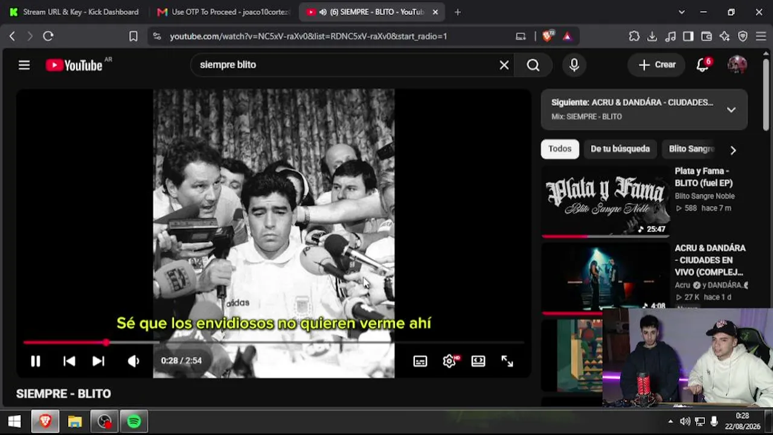
Task: Click the 0:28 / 2:54 time display
Action: click(x=181, y=361)
